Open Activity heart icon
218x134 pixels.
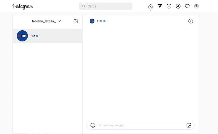(x=187, y=6)
